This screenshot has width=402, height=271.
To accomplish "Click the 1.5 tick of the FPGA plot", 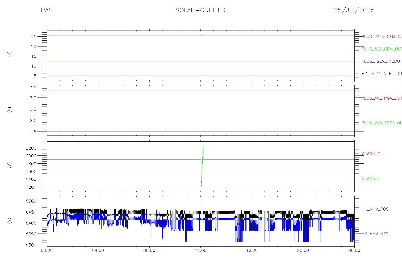I will pyautogui.click(x=33, y=132).
